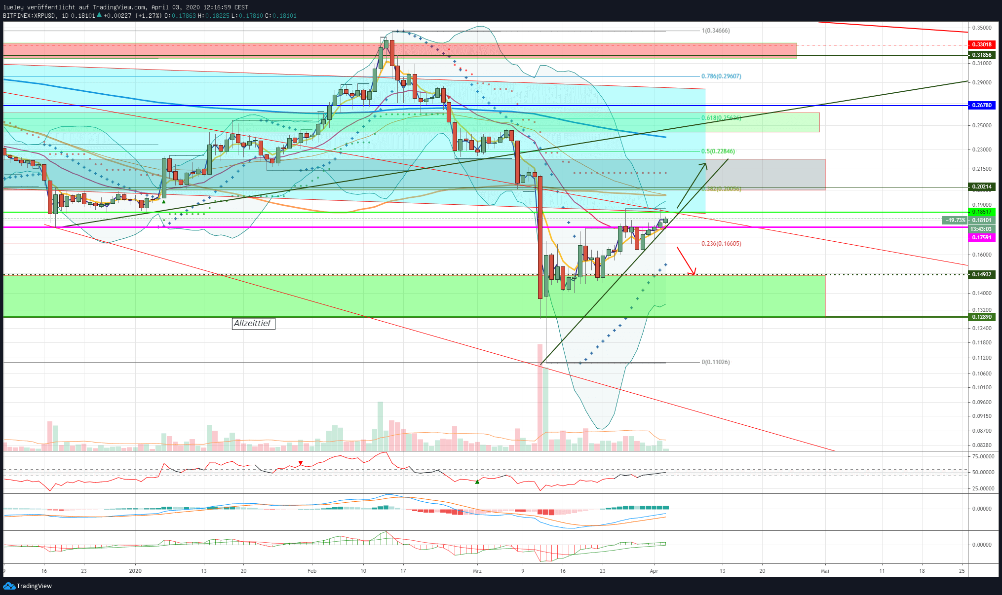Click the 0.23000 value on price scale
The image size is (1002, 595).
[x=982, y=149]
